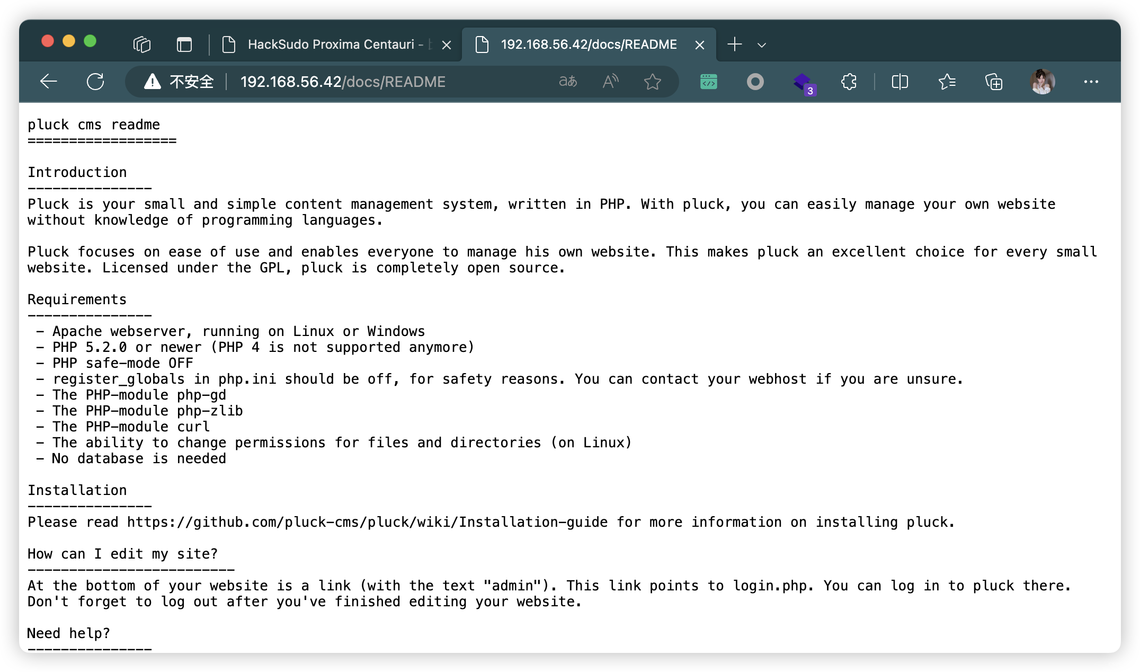This screenshot has width=1140, height=672.
Task: Click the 不安全 security label
Action: point(192,82)
